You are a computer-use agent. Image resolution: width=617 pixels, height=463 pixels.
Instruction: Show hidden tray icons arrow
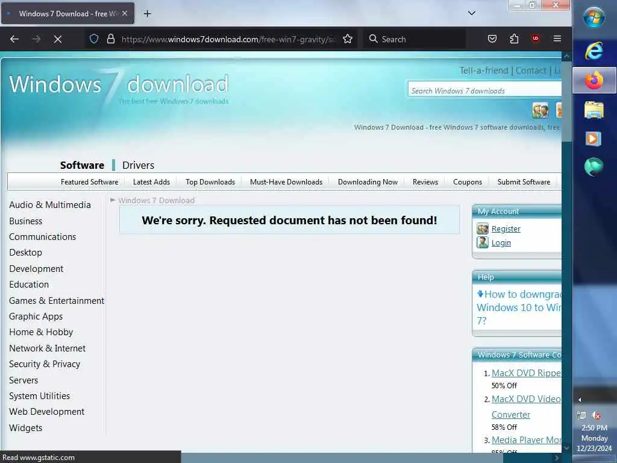[x=580, y=400]
